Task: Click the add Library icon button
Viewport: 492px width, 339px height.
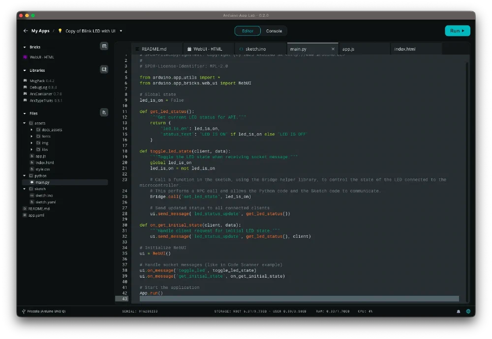Action: tap(104, 70)
